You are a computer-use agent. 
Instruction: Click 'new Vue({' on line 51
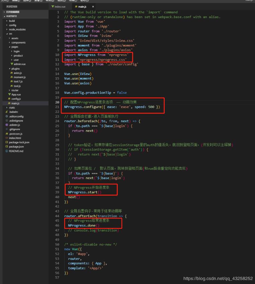pos(73,249)
